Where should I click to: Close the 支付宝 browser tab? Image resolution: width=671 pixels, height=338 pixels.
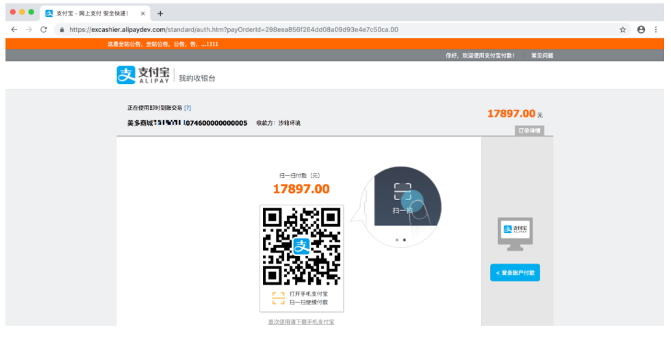pyautogui.click(x=143, y=14)
